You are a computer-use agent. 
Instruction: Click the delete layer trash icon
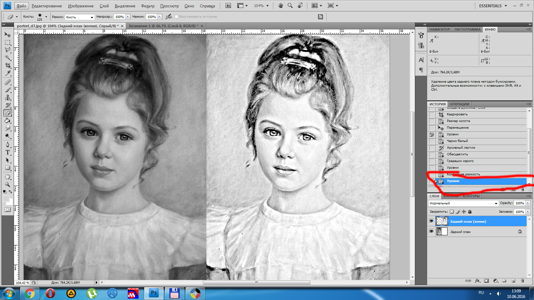[x=522, y=281]
